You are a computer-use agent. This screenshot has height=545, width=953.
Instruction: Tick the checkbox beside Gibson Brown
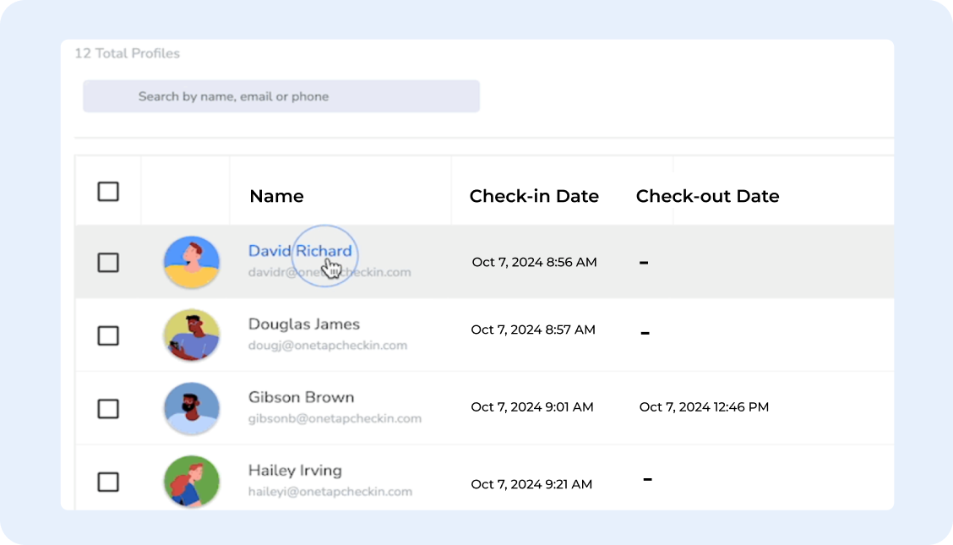pos(108,409)
